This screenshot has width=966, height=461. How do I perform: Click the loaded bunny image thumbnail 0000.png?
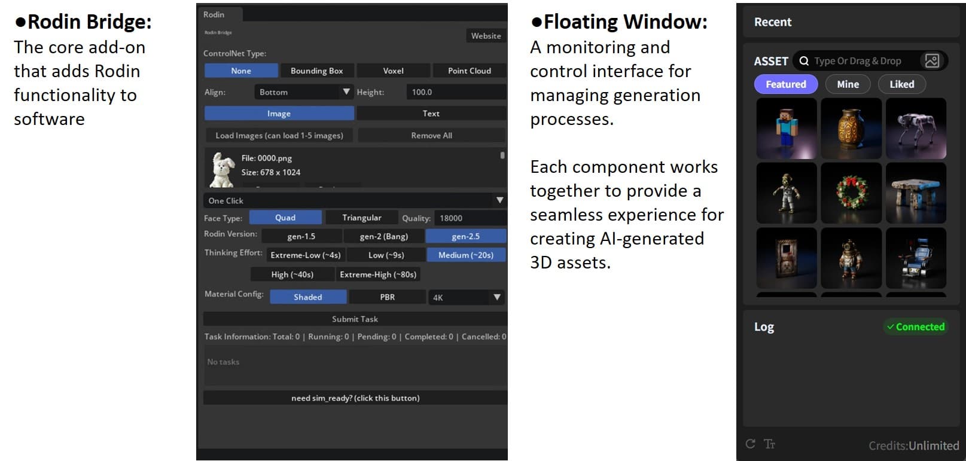[223, 169]
